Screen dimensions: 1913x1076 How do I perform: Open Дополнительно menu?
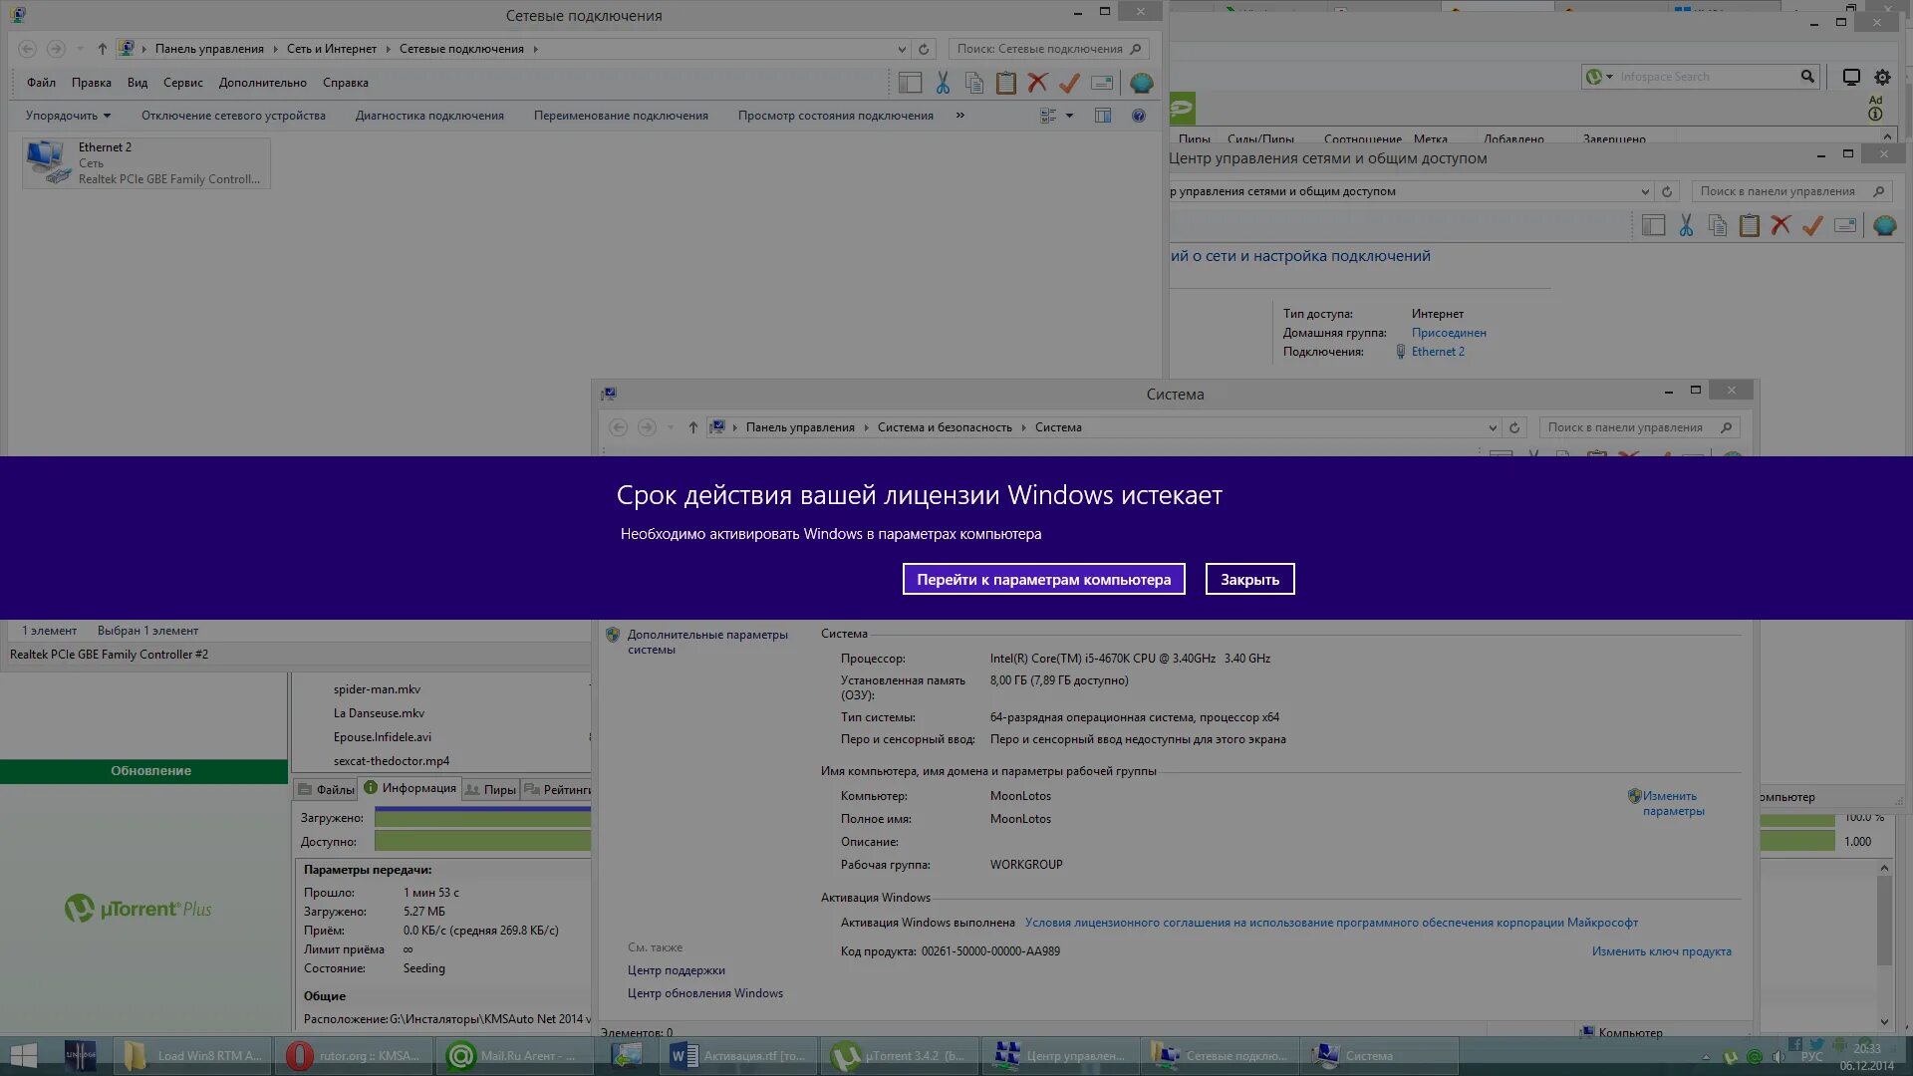coord(263,83)
